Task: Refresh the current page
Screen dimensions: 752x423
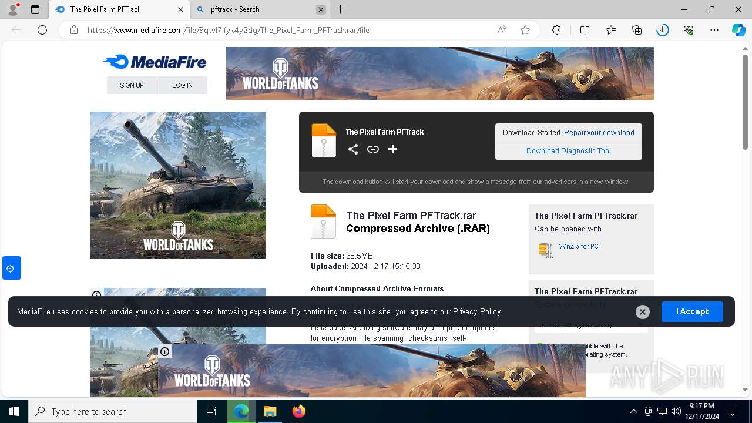Action: [42, 30]
